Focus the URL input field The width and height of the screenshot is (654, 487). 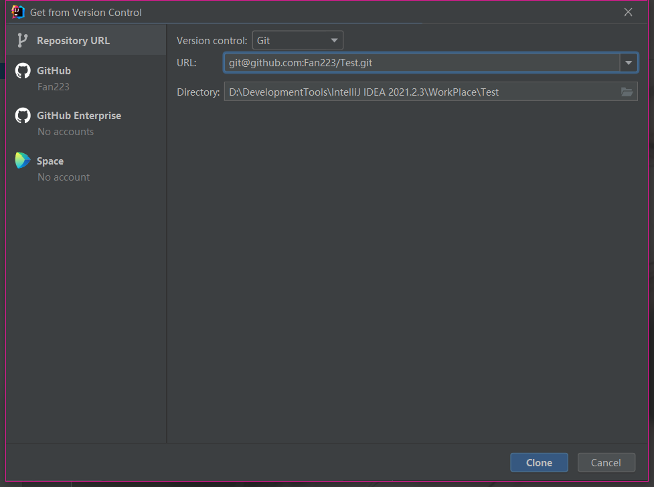(x=421, y=63)
